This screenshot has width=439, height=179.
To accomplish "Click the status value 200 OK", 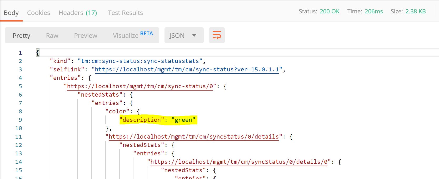I will point(330,11).
